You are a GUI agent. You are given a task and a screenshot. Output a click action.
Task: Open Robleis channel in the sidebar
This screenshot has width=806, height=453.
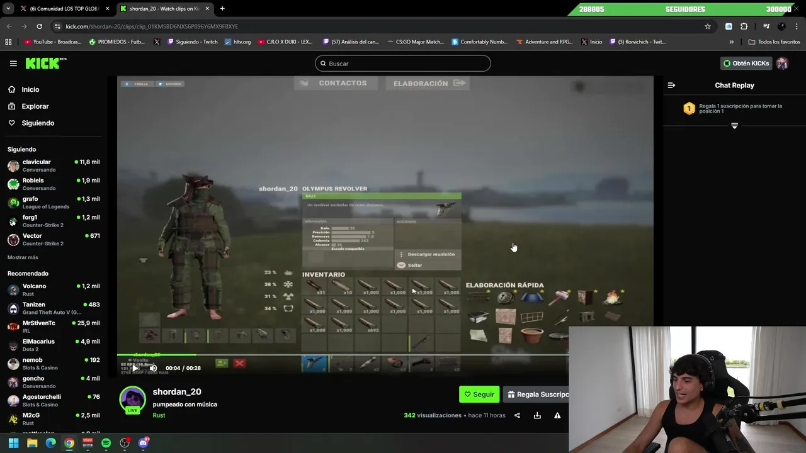point(54,184)
